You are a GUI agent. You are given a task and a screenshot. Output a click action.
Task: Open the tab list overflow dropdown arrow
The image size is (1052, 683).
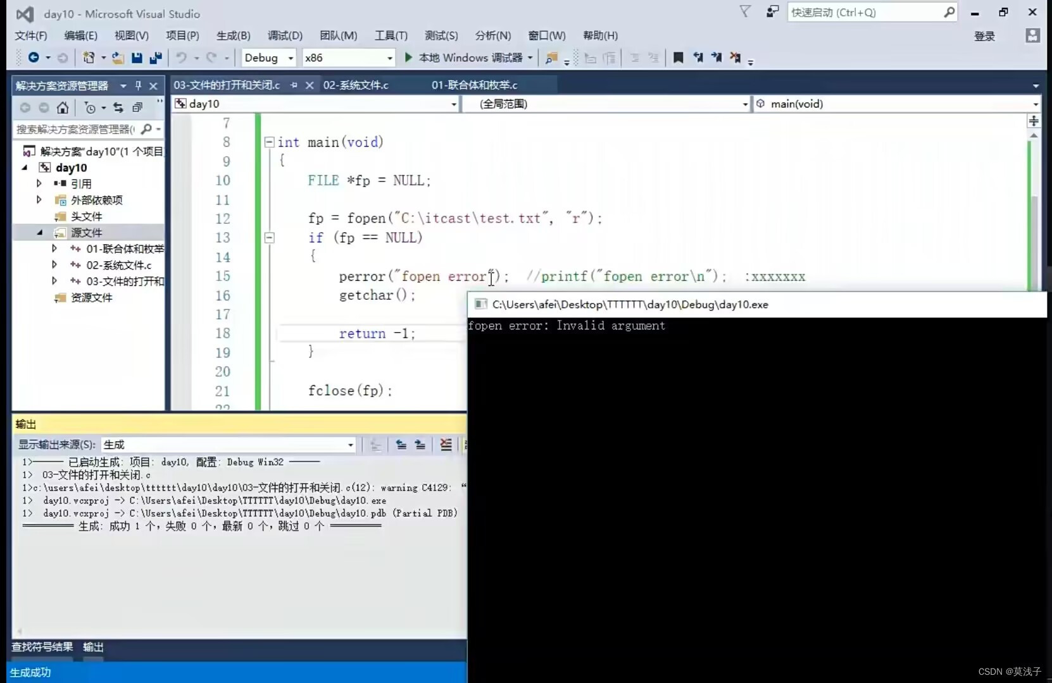(1036, 85)
